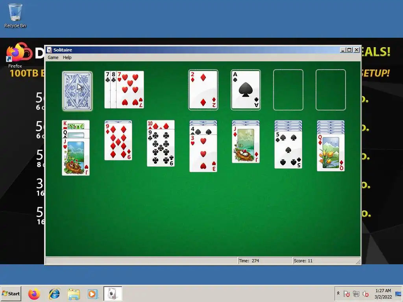Select the 10 of diamonds card

coord(161,125)
